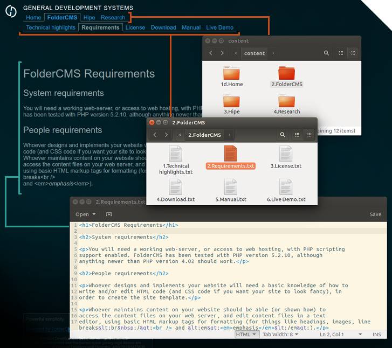This screenshot has height=348, width=392.
Task: Click left path arrow in 2.FolderCMS window
Action: pos(180,135)
